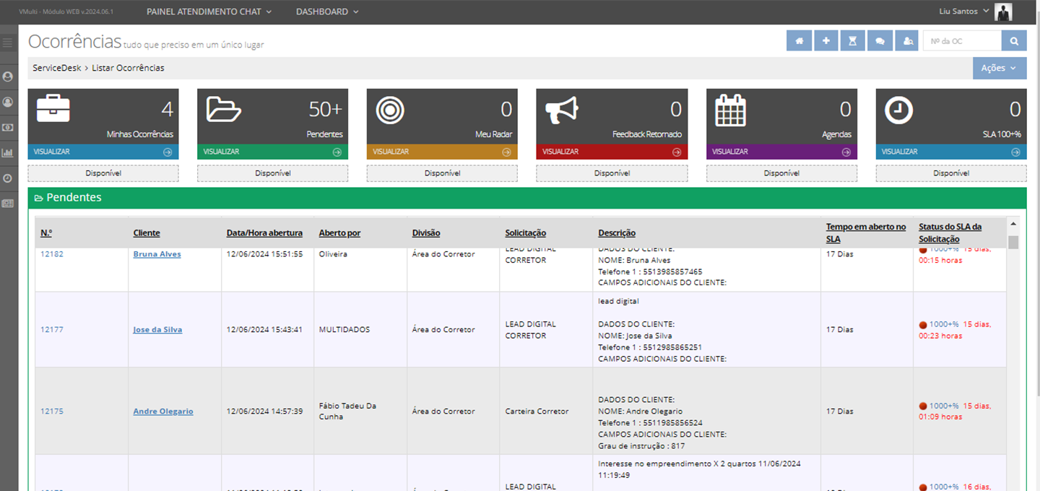Image resolution: width=1040 pixels, height=491 pixels.
Task: Click the Nº da OC input field
Action: pos(961,41)
